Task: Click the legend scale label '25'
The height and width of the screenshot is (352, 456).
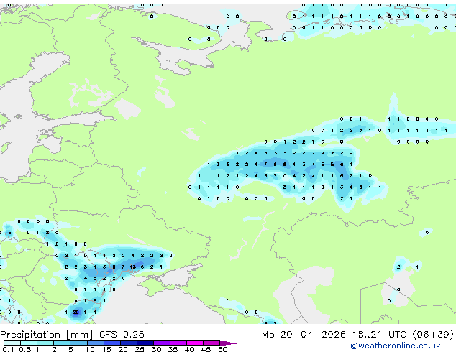Action: tap(140, 349)
